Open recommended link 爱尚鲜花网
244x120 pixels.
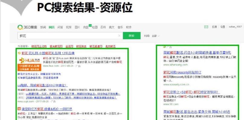click(56, 46)
